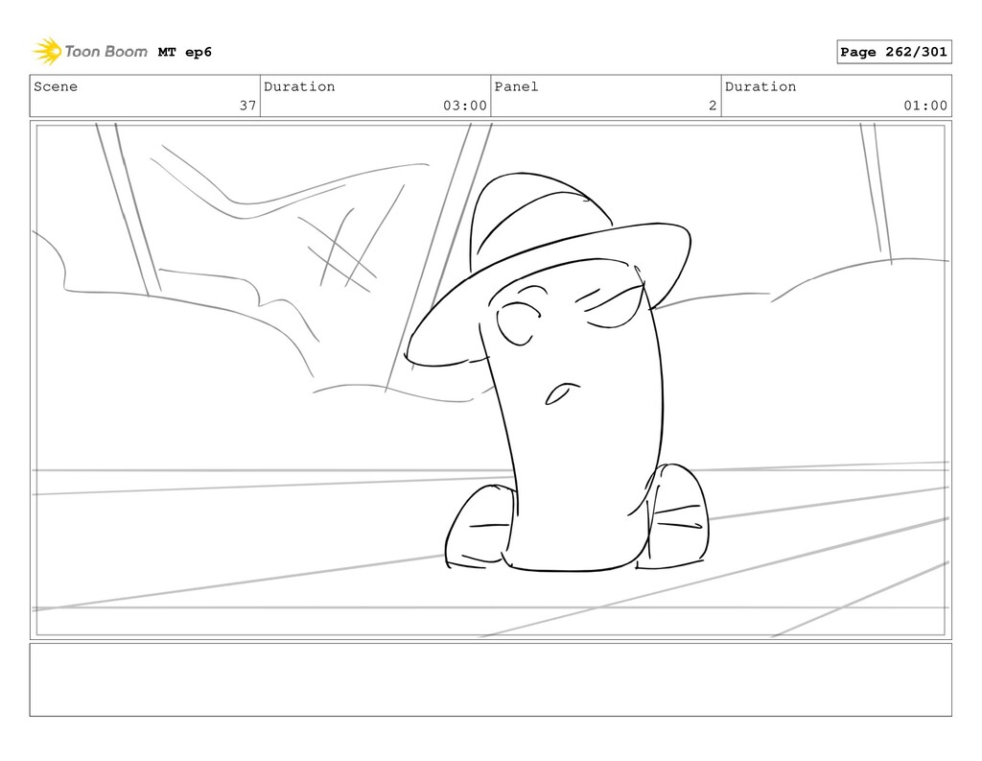Viewport: 982px width, 761px height.
Task: Select the scene duration '03:00'
Action: (x=465, y=106)
